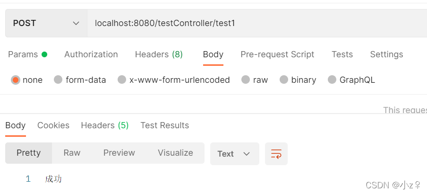Click the green Params indicator dot
This screenshot has width=427, height=194.
tap(44, 54)
